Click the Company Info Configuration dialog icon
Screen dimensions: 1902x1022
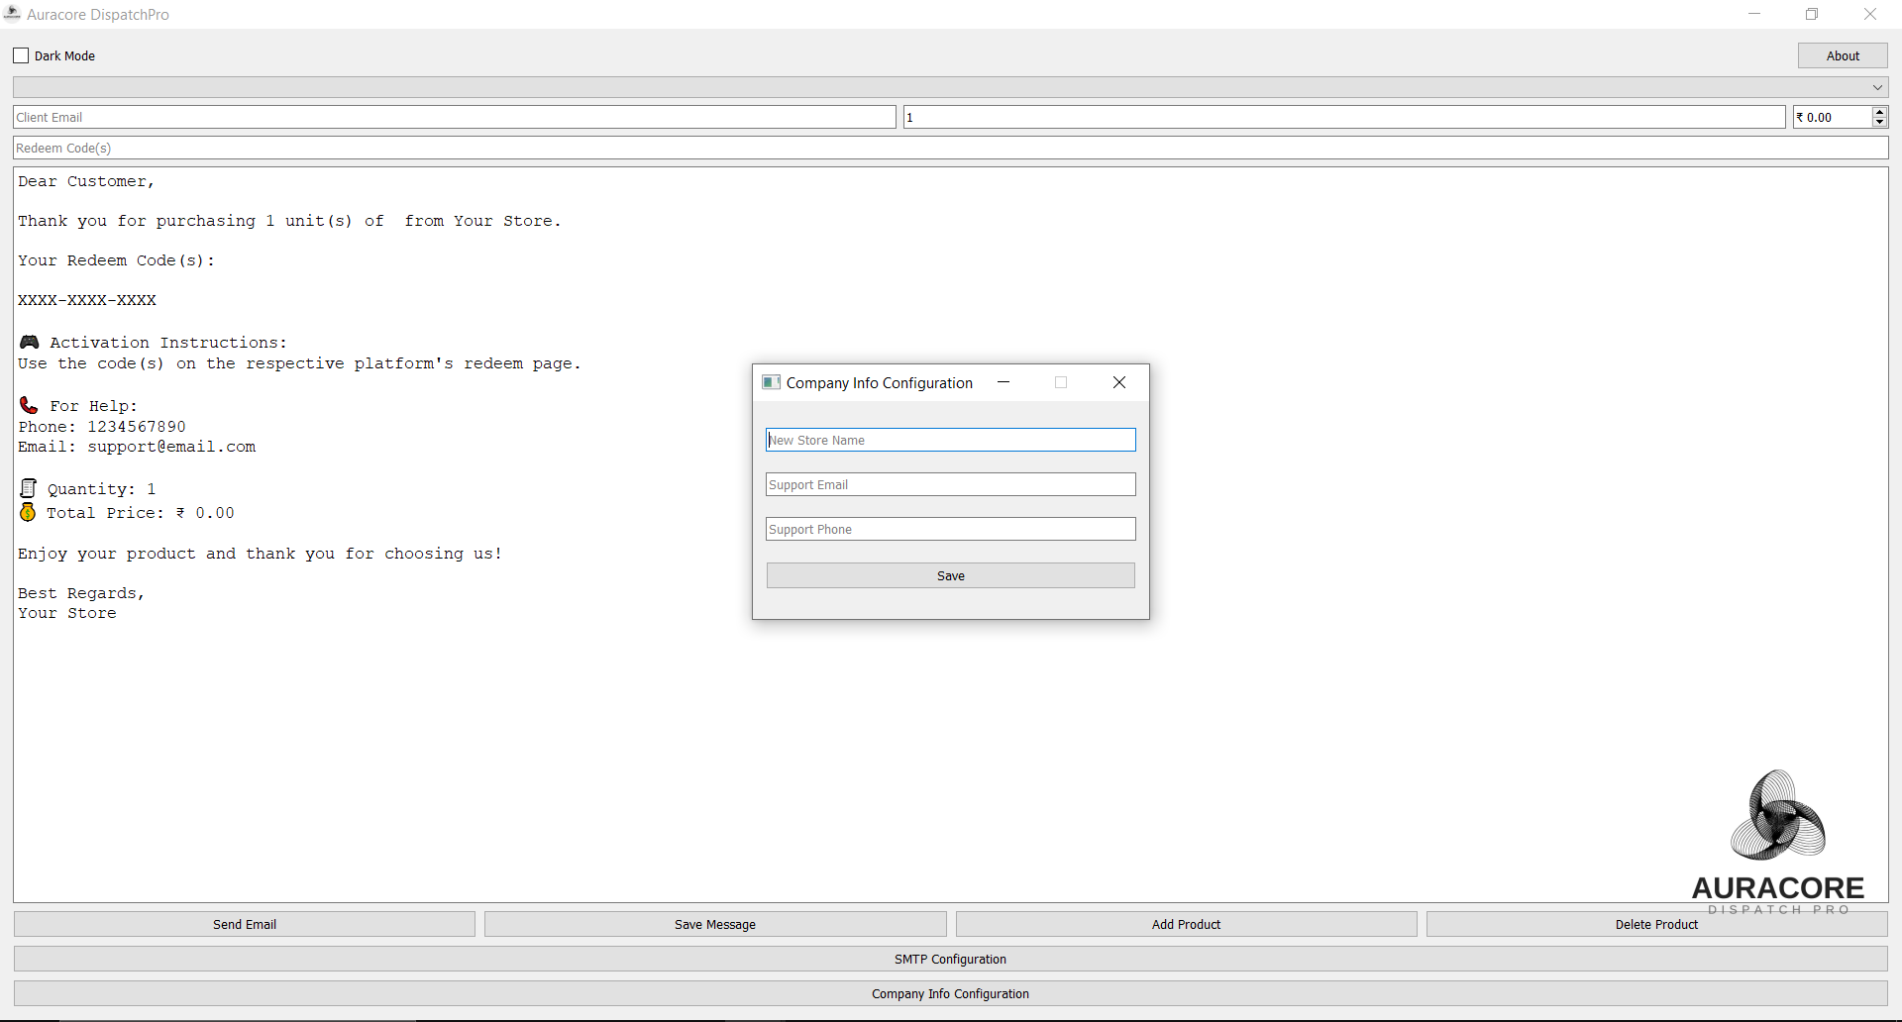pyautogui.click(x=772, y=382)
